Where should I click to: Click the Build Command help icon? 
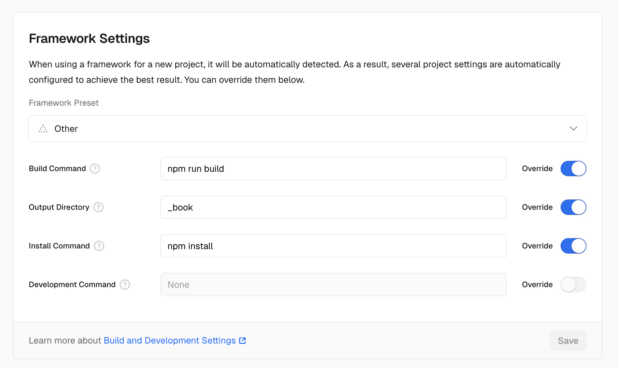pos(95,169)
